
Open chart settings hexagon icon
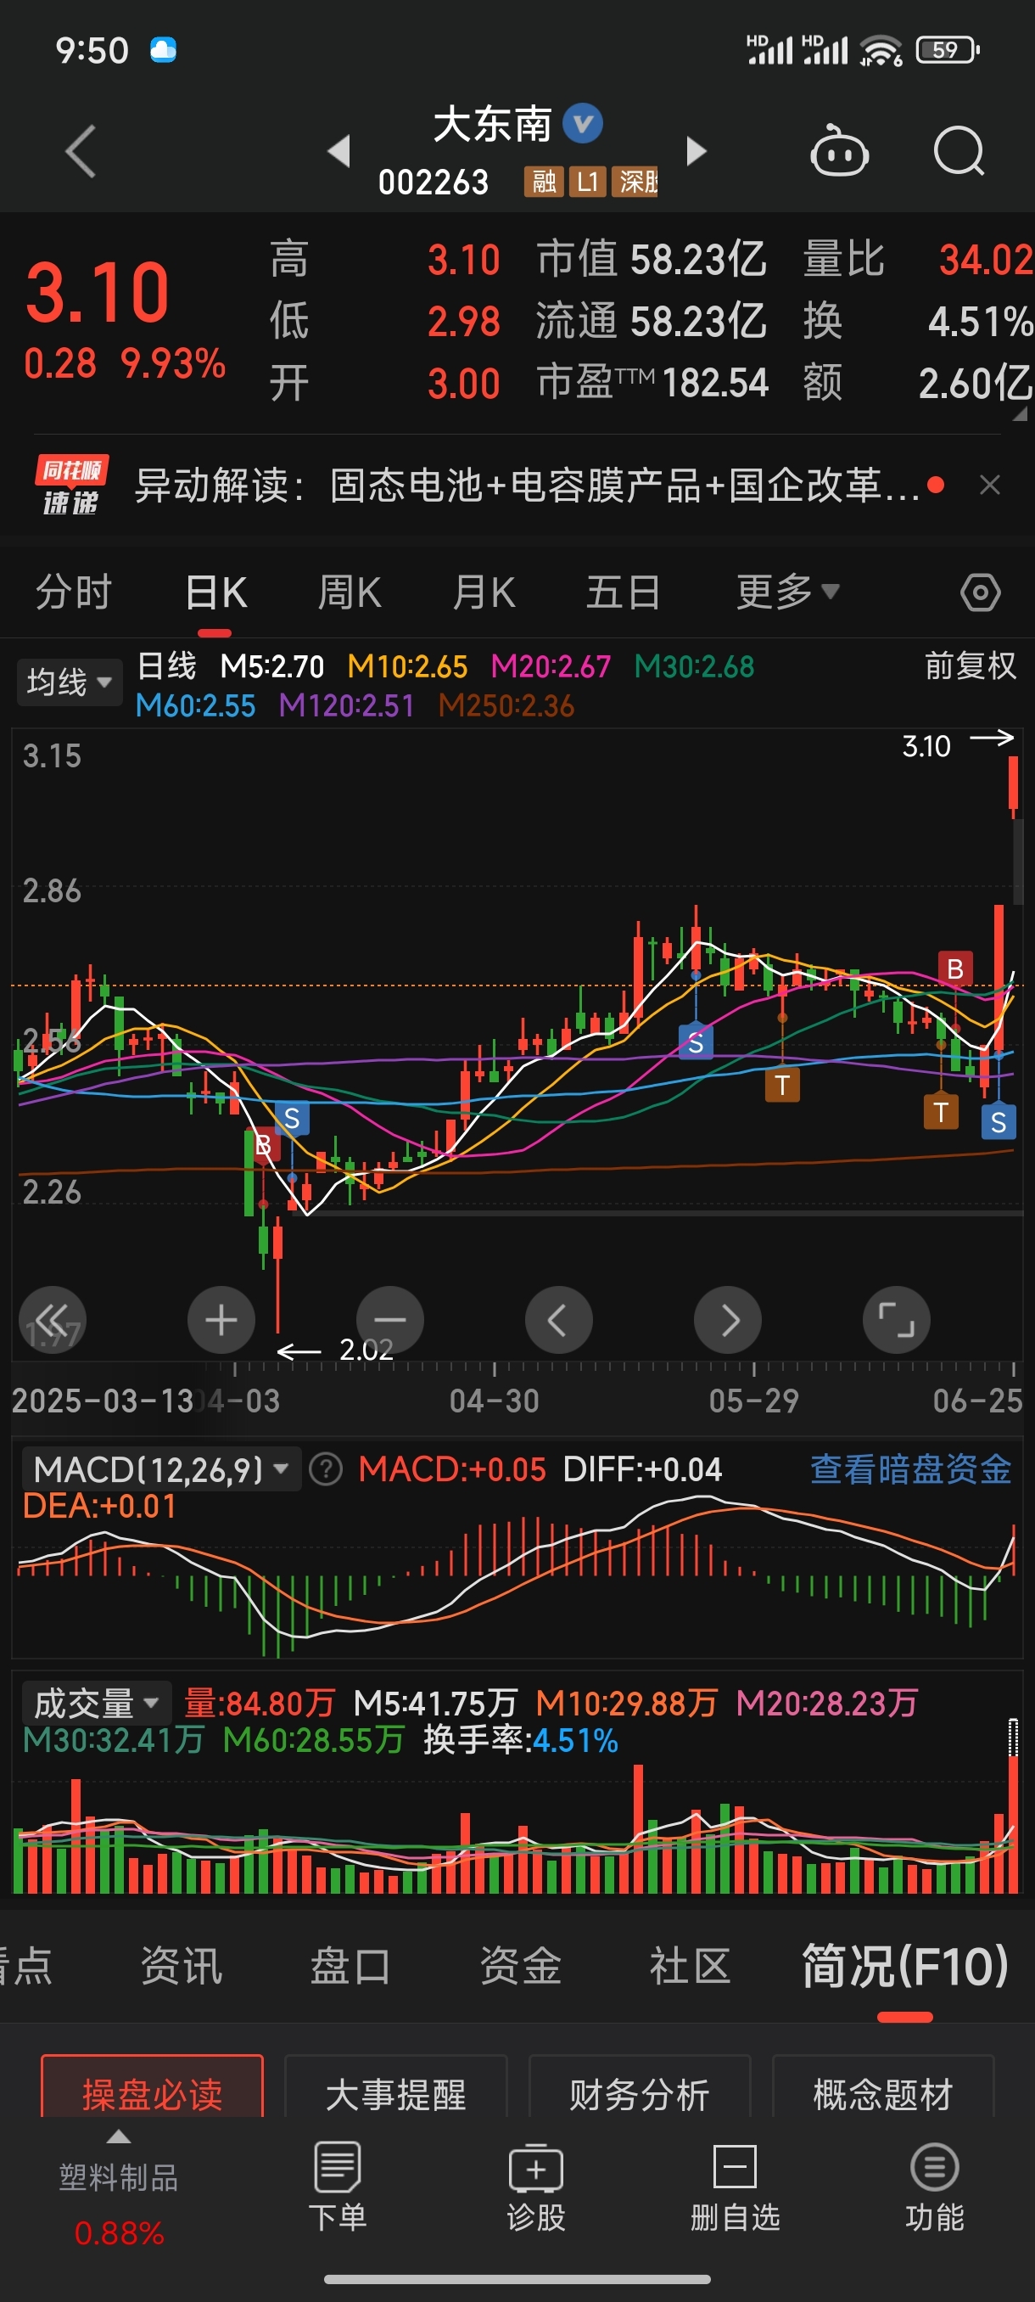tap(980, 592)
